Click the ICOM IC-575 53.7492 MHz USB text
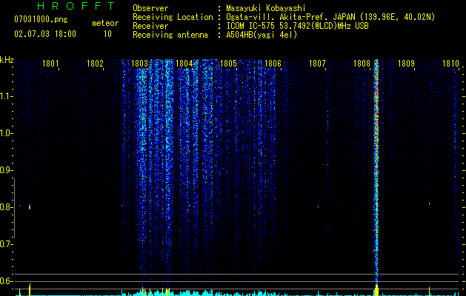This screenshot has width=466, height=296. coord(297,26)
